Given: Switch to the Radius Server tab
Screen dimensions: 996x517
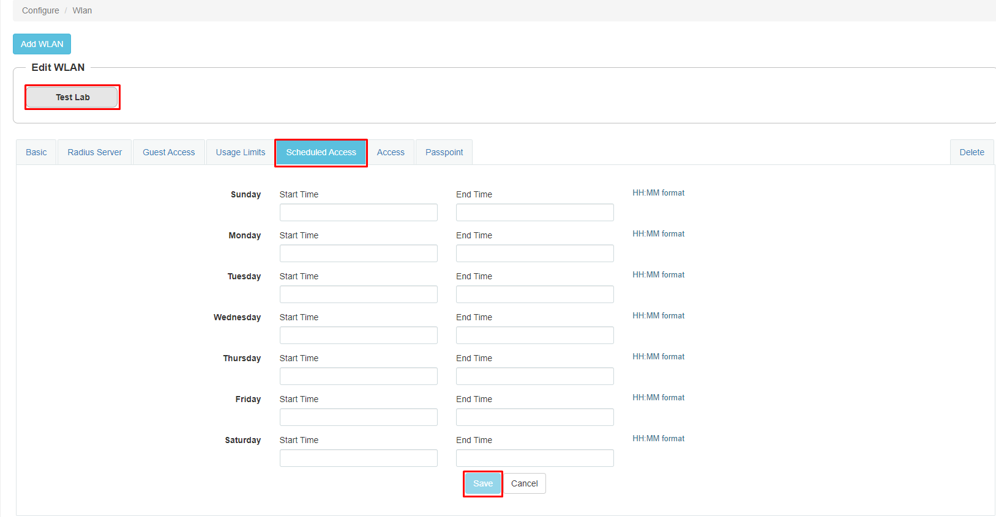Looking at the screenshot, I should pyautogui.click(x=95, y=152).
